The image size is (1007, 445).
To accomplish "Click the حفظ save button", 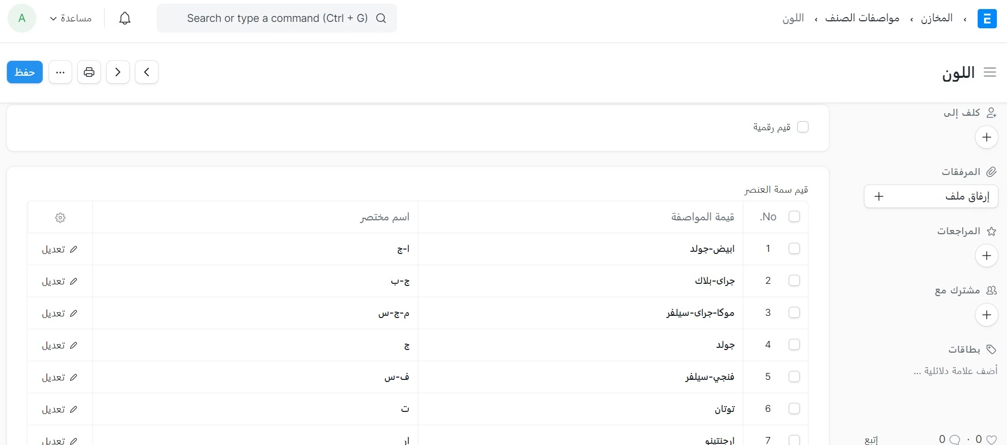I will coord(25,72).
